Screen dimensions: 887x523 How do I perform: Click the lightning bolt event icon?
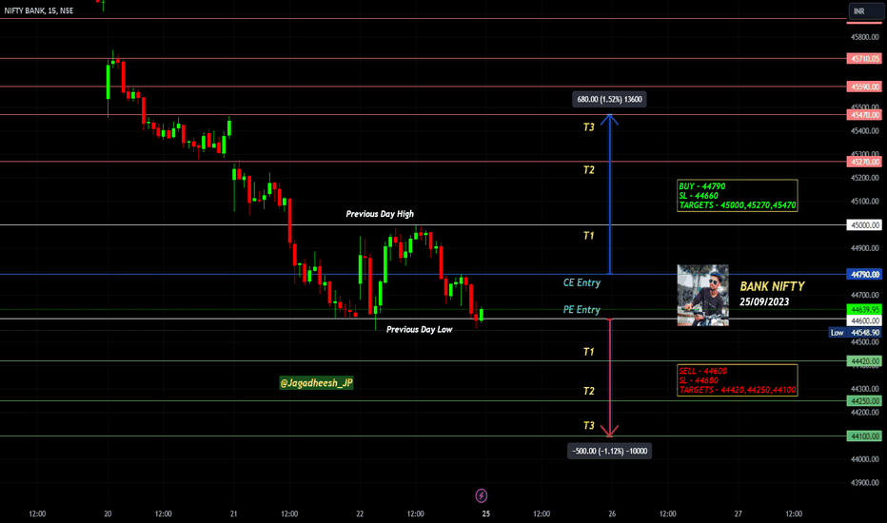click(x=481, y=495)
